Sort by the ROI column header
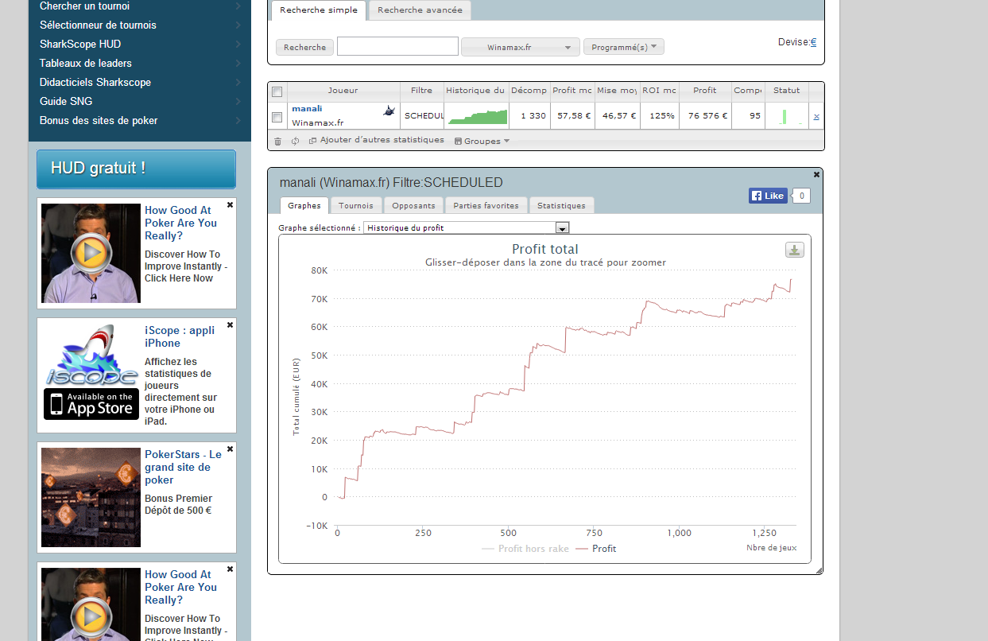This screenshot has width=988, height=641. (659, 91)
